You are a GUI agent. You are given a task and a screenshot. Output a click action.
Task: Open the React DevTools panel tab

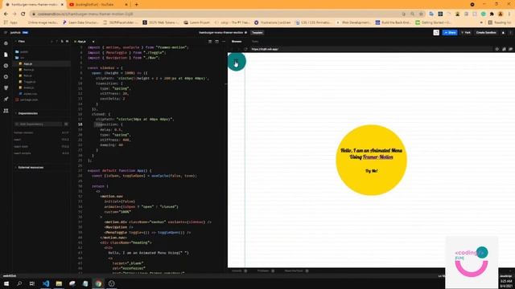coord(294,271)
